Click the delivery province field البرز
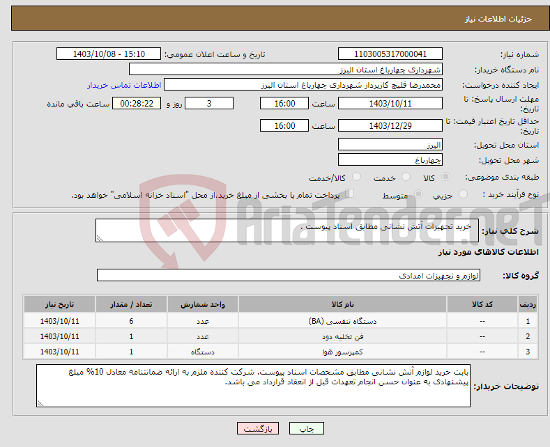The width and height of the screenshot is (550, 447). (x=390, y=144)
